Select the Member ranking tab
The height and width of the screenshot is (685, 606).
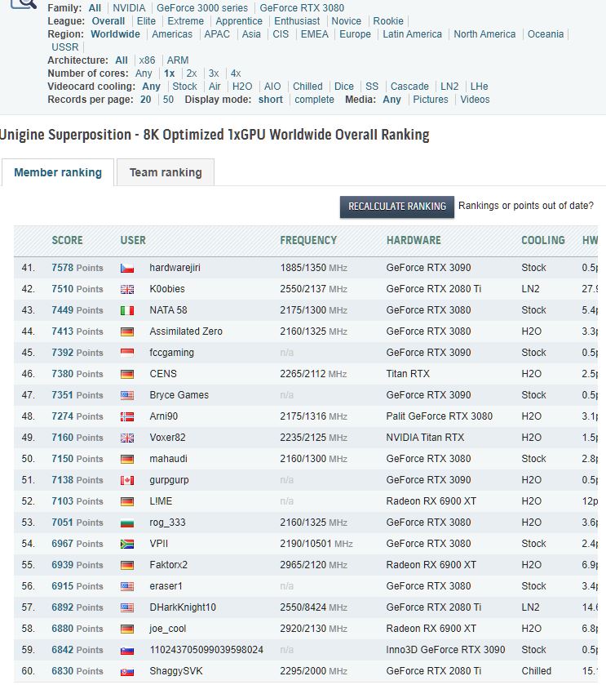point(58,172)
